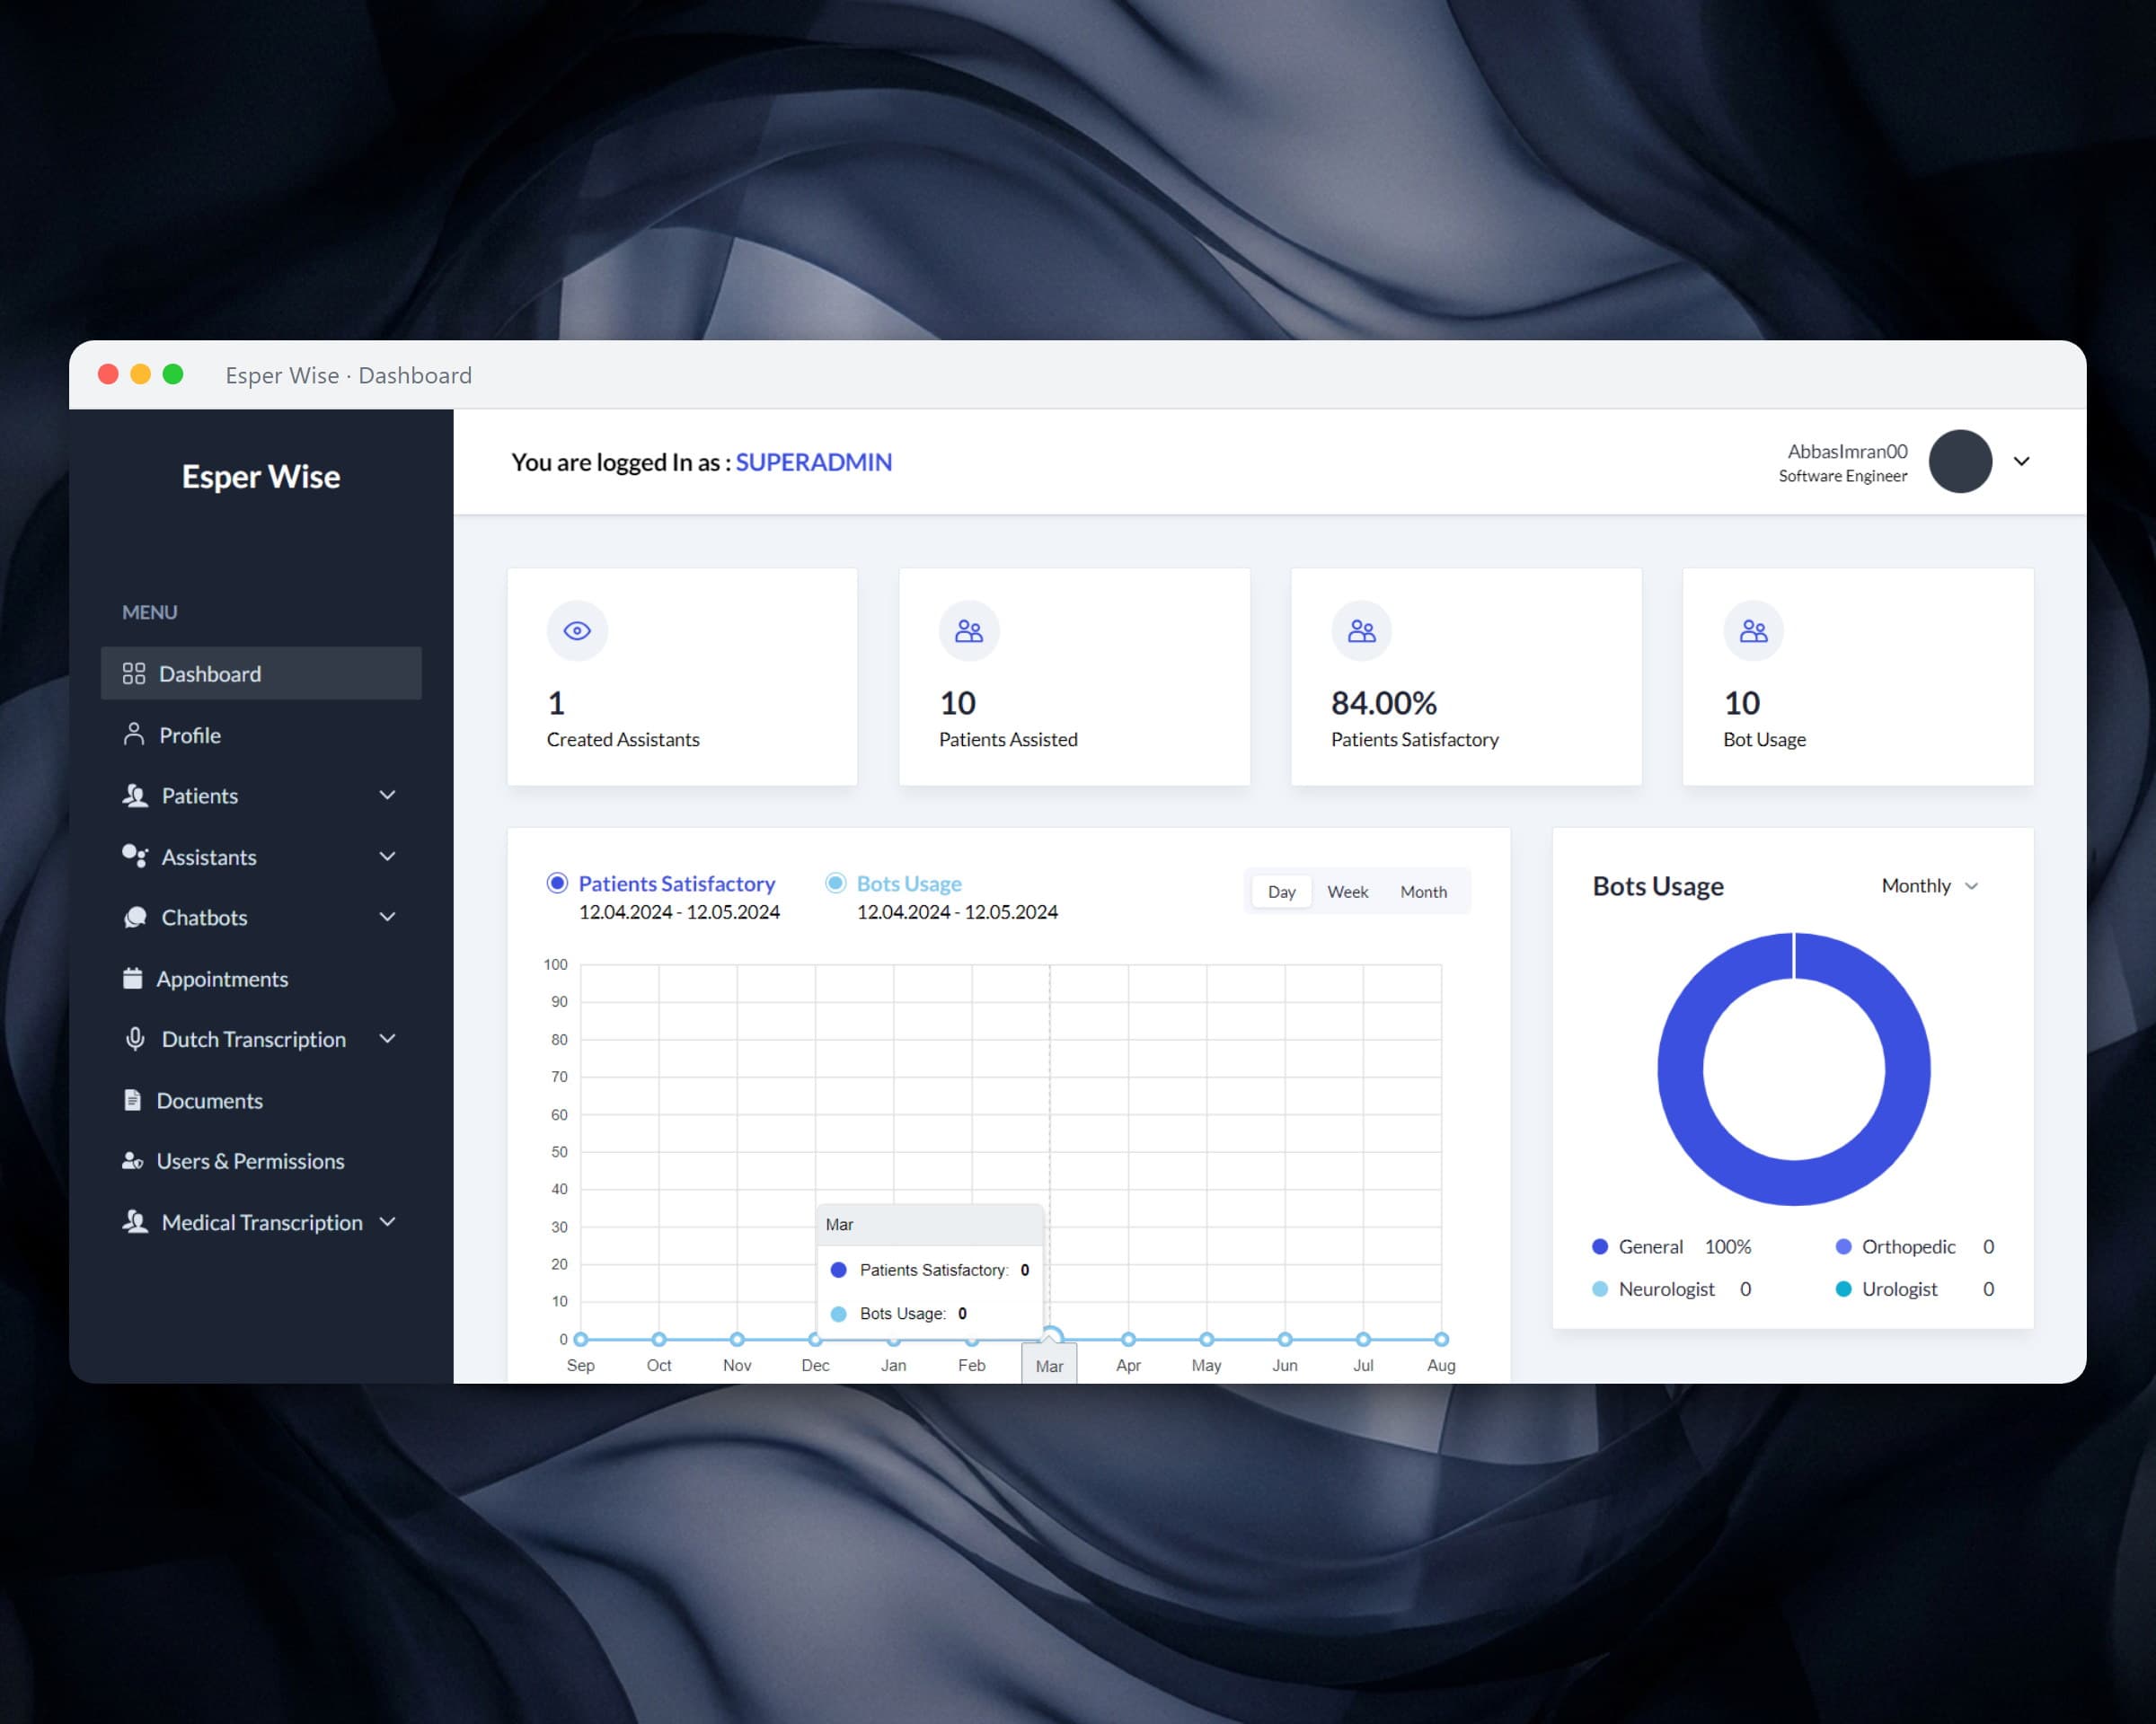2156x1724 pixels.
Task: Select the Bots Usage radio button
Action: (x=836, y=883)
